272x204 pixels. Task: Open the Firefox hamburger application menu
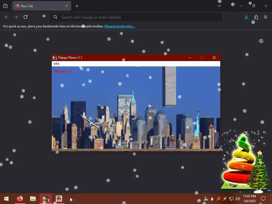(266, 17)
